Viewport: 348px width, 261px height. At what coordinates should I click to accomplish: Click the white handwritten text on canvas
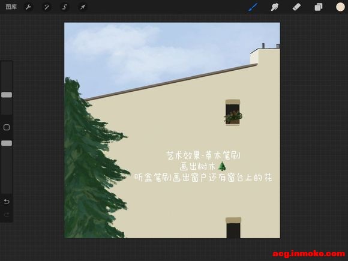click(x=203, y=167)
